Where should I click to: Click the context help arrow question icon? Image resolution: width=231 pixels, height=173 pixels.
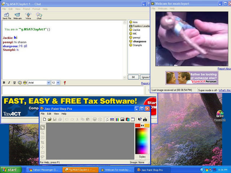coord(140,119)
